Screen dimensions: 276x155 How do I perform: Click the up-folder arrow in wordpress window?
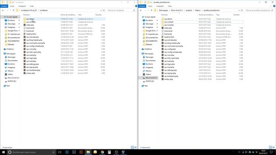pos(13,10)
